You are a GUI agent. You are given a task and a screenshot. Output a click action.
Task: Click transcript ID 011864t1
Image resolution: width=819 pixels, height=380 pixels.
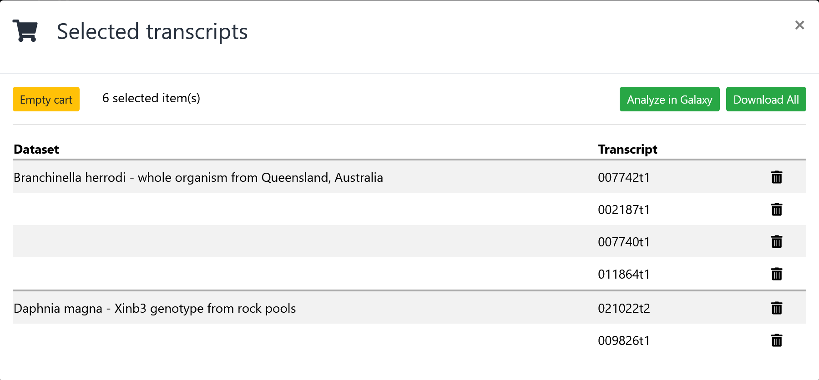[624, 274]
